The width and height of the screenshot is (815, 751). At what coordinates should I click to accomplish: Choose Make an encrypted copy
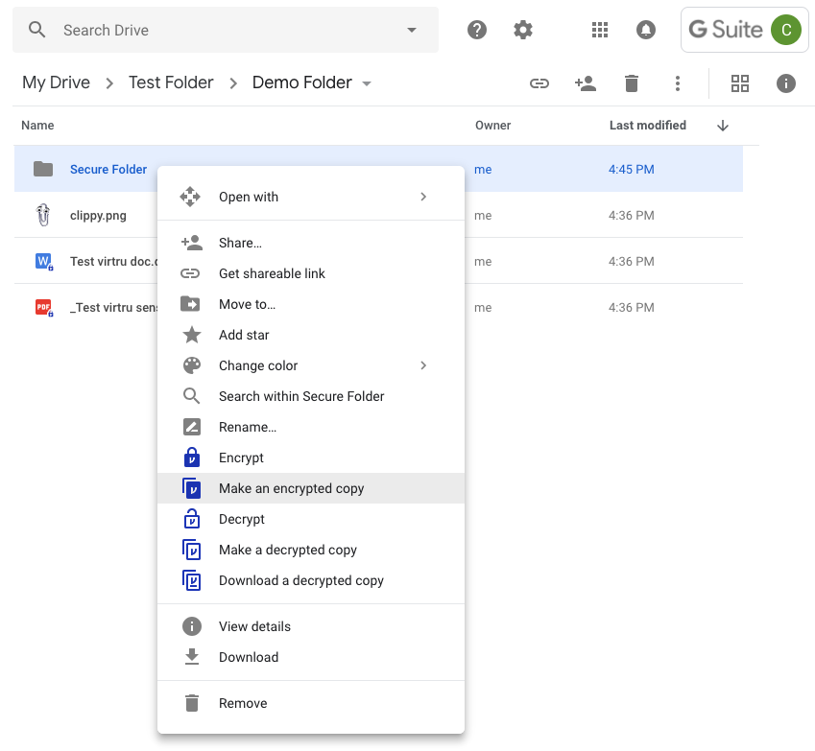(311, 488)
